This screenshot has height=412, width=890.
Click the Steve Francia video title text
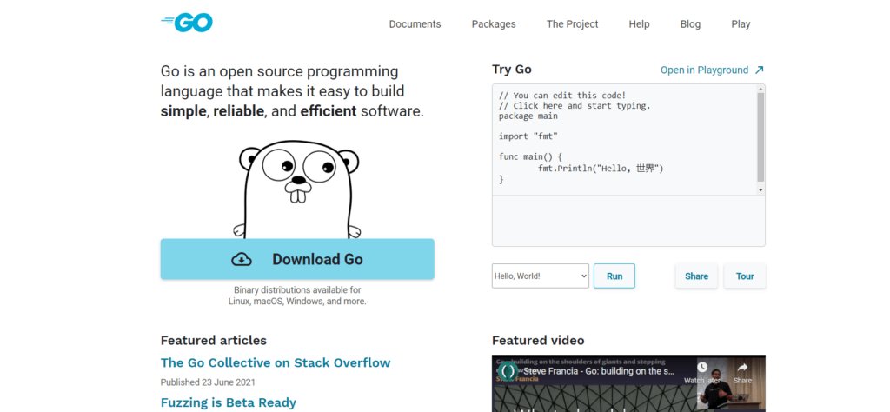(x=600, y=371)
